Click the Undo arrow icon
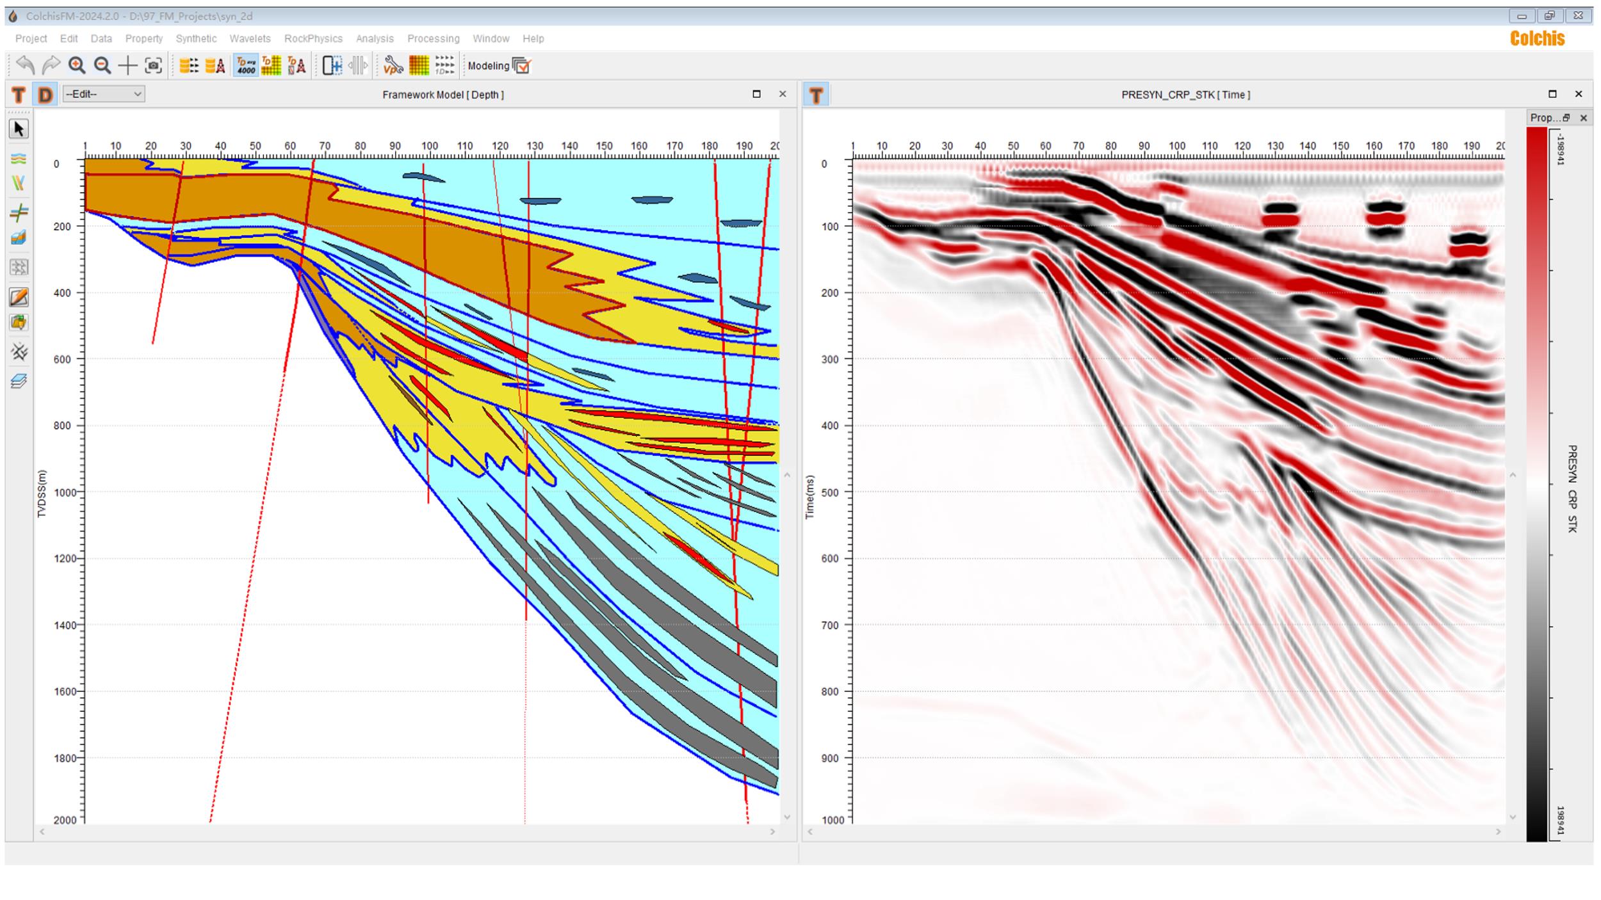1601x900 pixels. coord(24,65)
